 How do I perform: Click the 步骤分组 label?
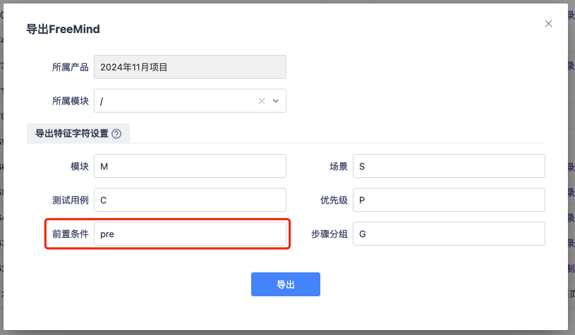point(329,234)
